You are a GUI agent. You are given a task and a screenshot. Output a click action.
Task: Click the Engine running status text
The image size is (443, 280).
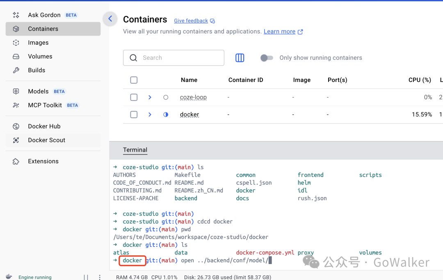[x=35, y=277]
